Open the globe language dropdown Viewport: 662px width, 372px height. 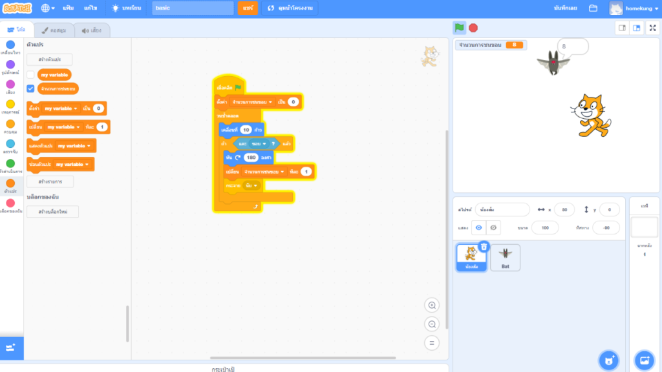[x=48, y=8]
